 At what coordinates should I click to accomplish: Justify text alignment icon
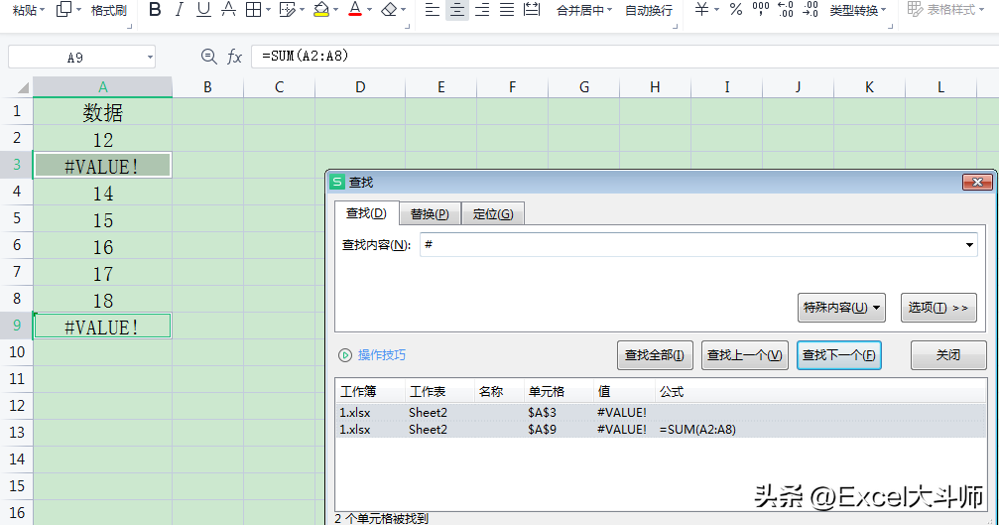pyautogui.click(x=507, y=10)
